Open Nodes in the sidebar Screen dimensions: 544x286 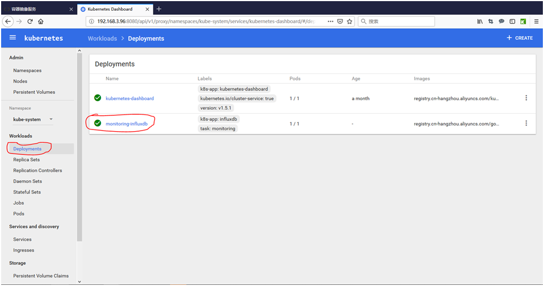coord(20,81)
